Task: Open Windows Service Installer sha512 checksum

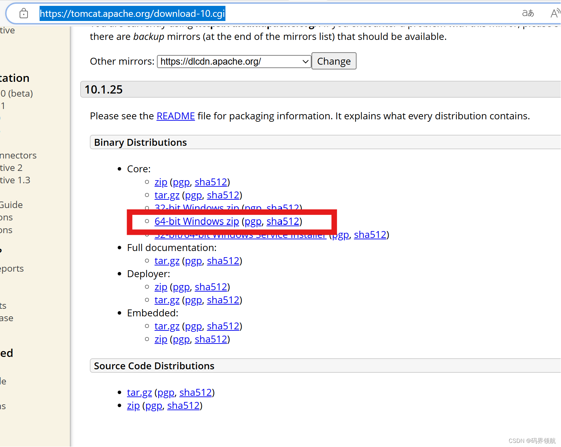Action: [x=370, y=234]
